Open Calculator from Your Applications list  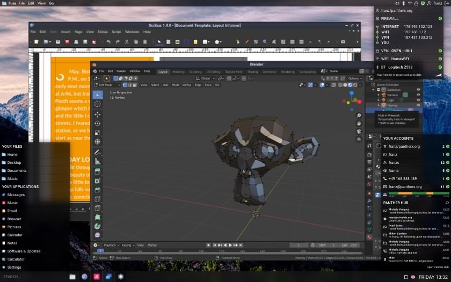(x=16, y=259)
